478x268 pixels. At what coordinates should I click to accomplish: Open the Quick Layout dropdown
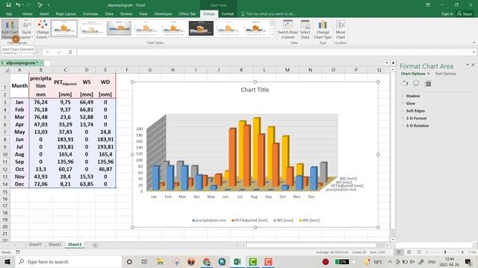coord(26,30)
